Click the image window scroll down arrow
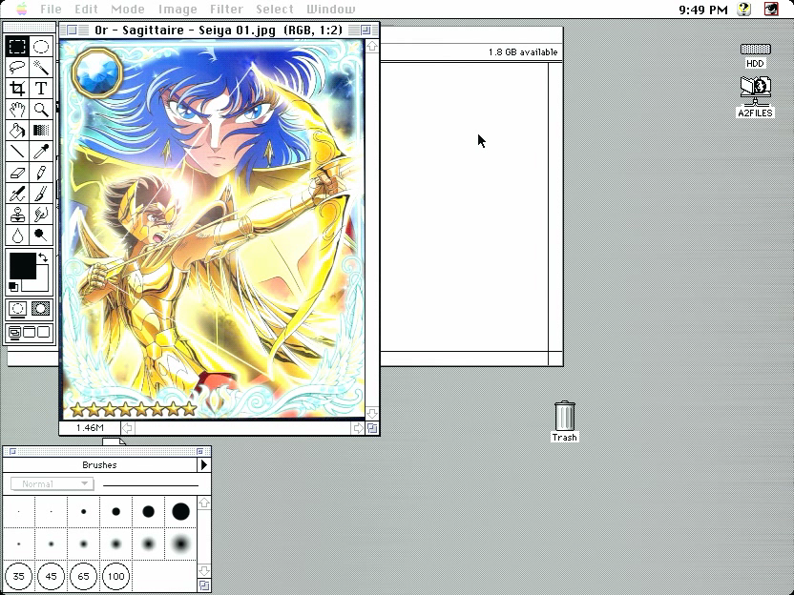Viewport: 794px width, 595px height. pos(372,413)
